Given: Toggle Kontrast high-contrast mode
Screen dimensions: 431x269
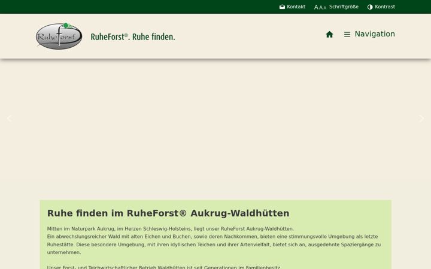Looking at the screenshot, I should (x=385, y=7).
